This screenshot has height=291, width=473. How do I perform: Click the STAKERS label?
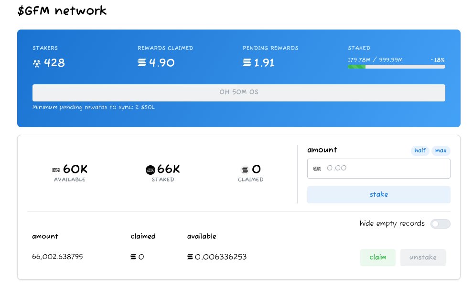[x=45, y=48]
